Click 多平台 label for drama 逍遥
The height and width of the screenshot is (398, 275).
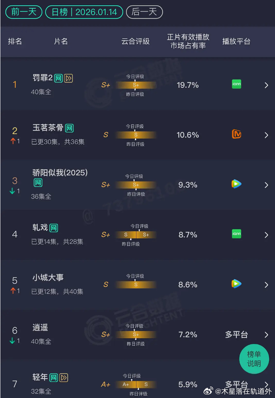tap(236, 334)
